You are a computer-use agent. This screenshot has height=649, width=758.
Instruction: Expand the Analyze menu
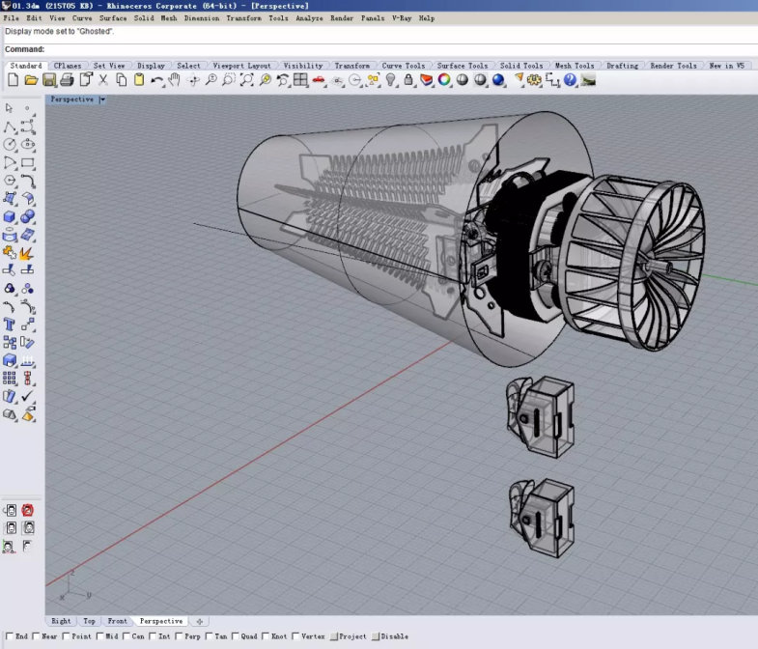(x=309, y=18)
